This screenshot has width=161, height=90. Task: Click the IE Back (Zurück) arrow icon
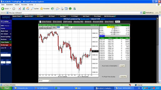[x=3, y=9]
